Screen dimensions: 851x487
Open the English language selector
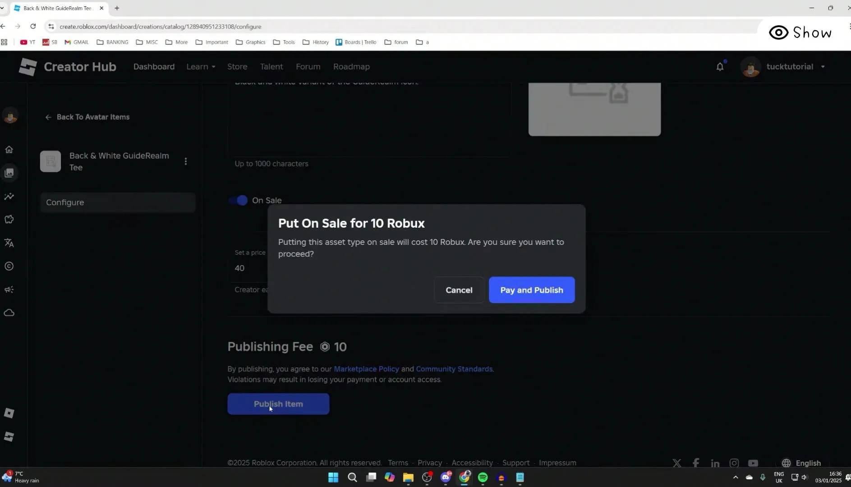point(801,463)
